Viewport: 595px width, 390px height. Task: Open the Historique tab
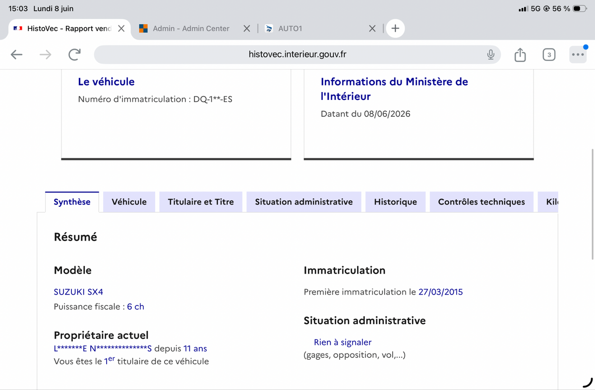(395, 202)
